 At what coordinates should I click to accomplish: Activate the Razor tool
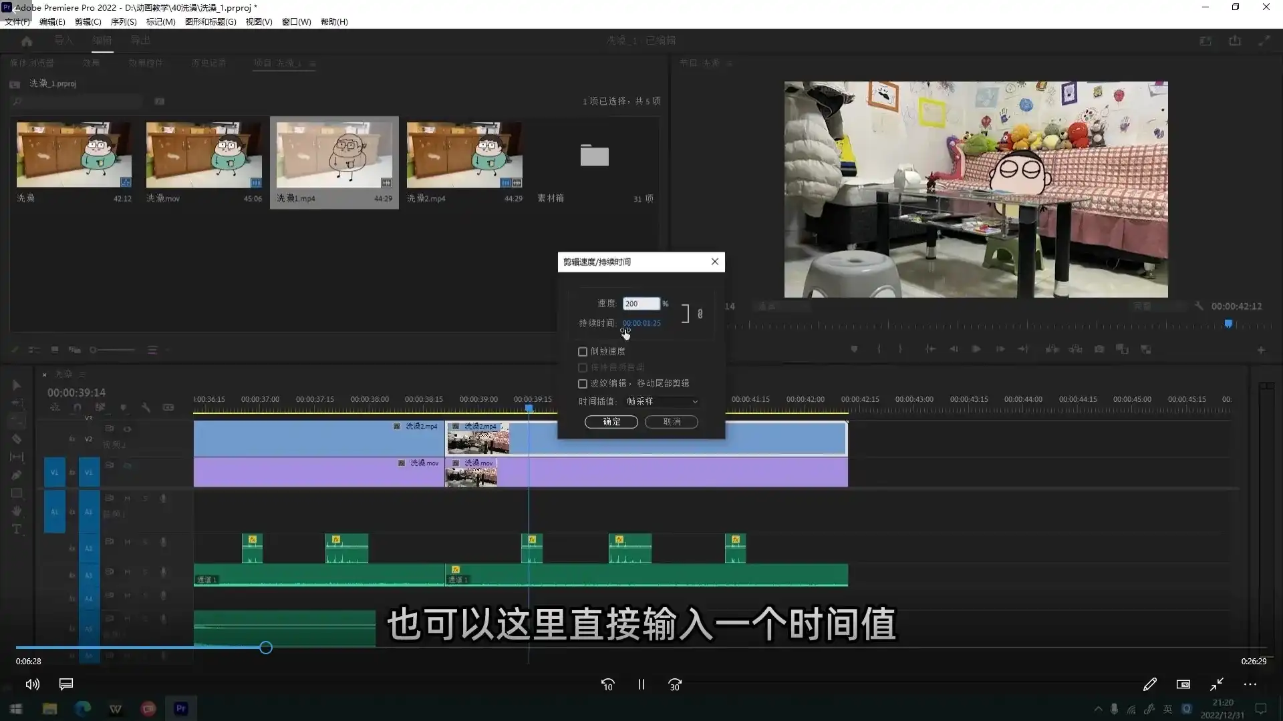click(17, 439)
